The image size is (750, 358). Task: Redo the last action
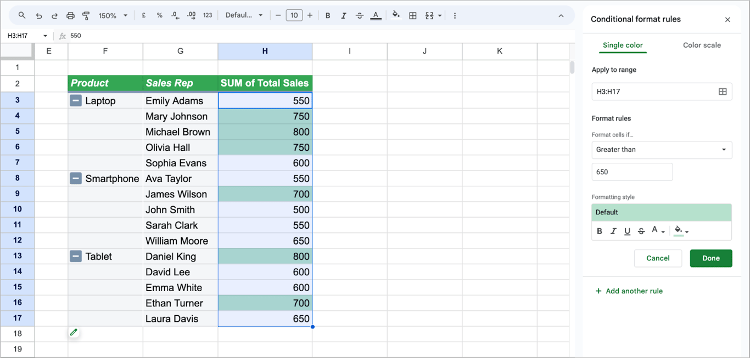(x=54, y=15)
